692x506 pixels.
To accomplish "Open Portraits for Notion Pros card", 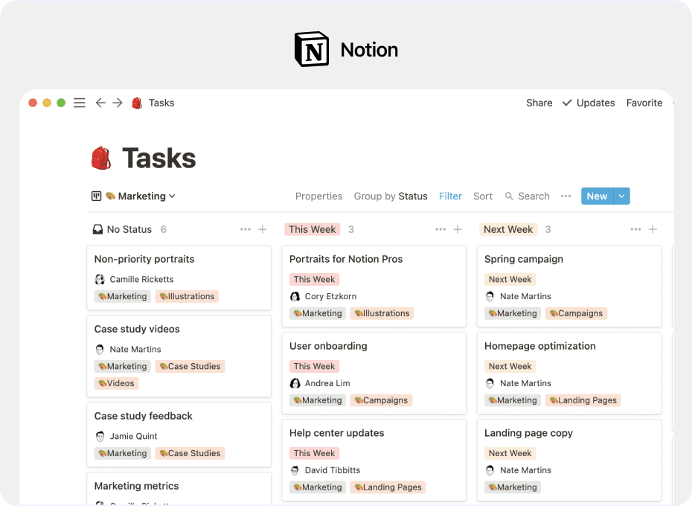I will (374, 286).
